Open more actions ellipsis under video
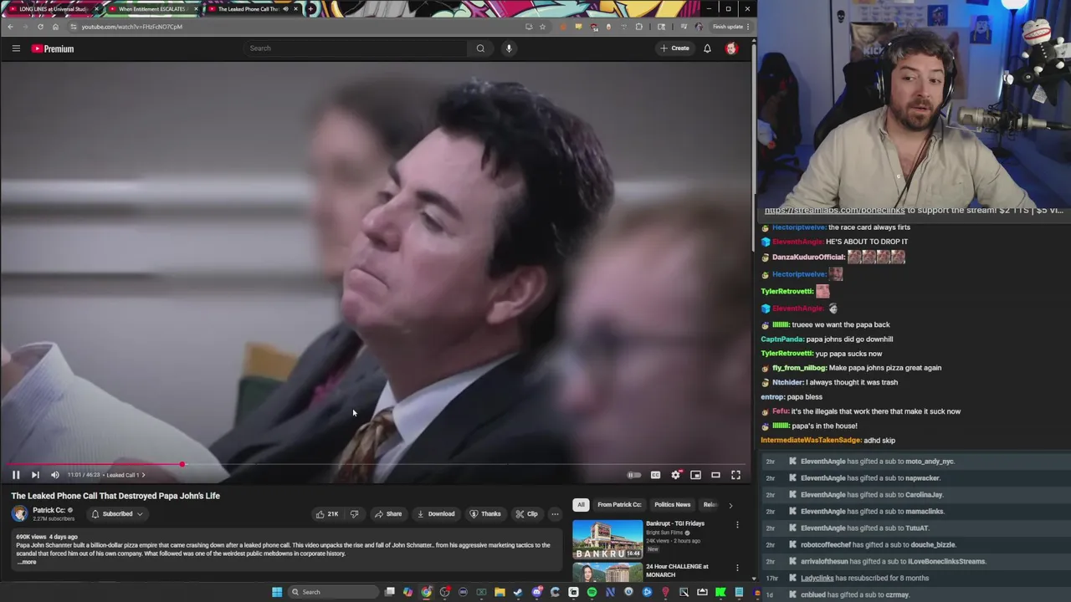The width and height of the screenshot is (1071, 602). [555, 514]
